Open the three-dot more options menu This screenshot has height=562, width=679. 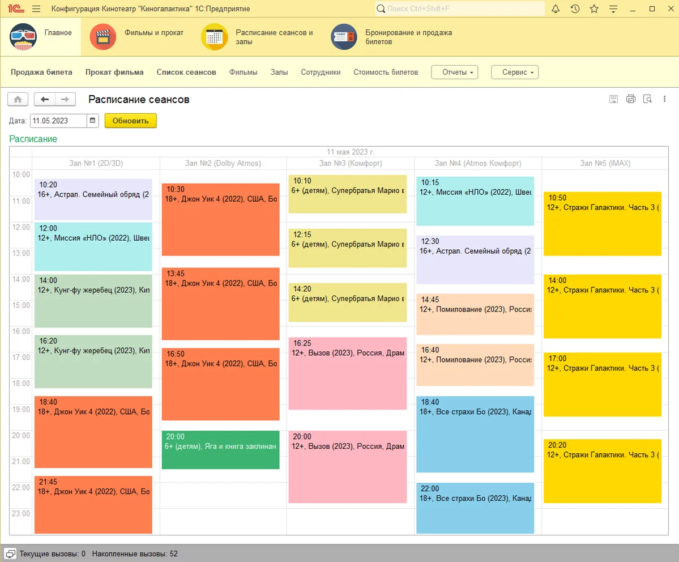(664, 99)
